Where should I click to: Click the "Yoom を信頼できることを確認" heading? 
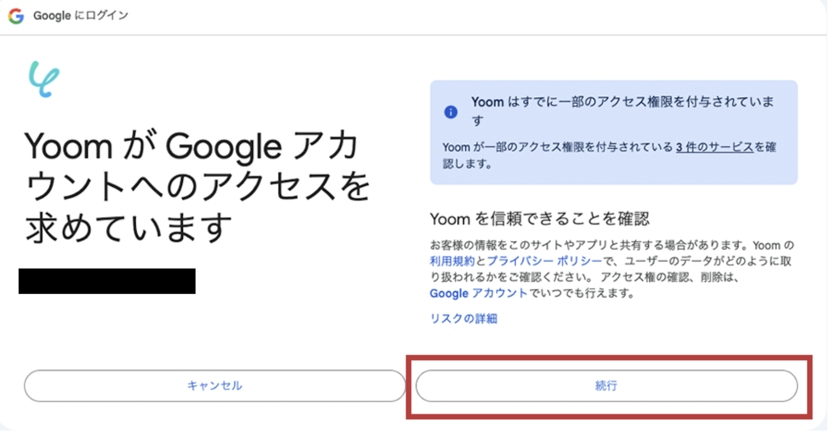539,219
